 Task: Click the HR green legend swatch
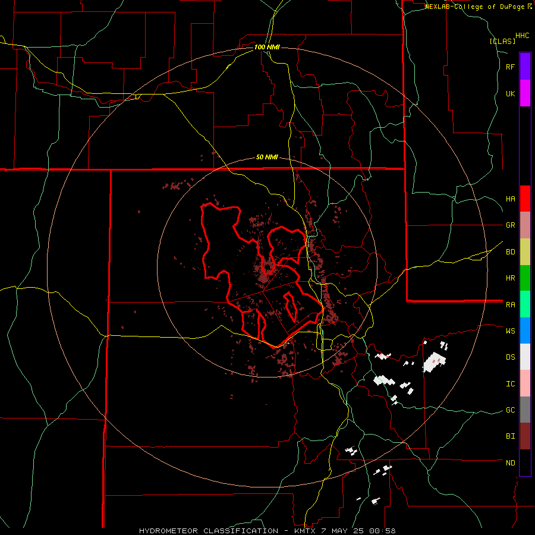[525, 278]
